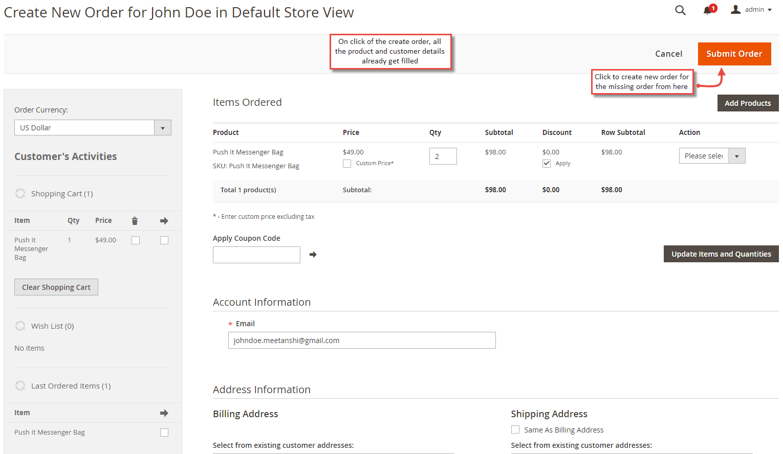The image size is (783, 454).
Task: Open the Order Currency dropdown
Action: pos(162,127)
